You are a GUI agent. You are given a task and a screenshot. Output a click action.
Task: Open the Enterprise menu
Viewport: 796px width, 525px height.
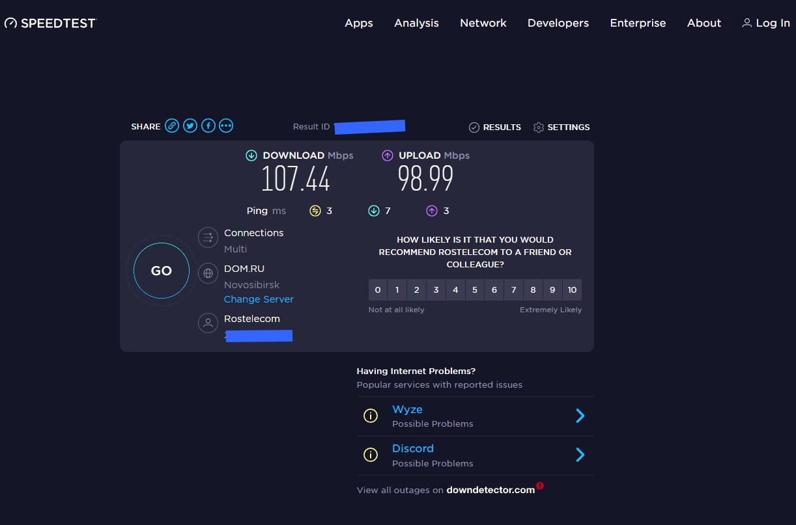[638, 23]
